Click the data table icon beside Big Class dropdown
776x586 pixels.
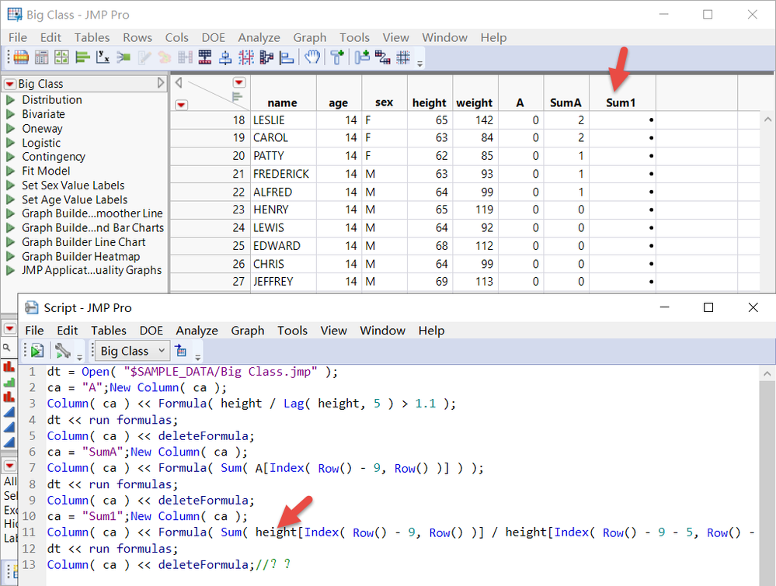click(181, 351)
